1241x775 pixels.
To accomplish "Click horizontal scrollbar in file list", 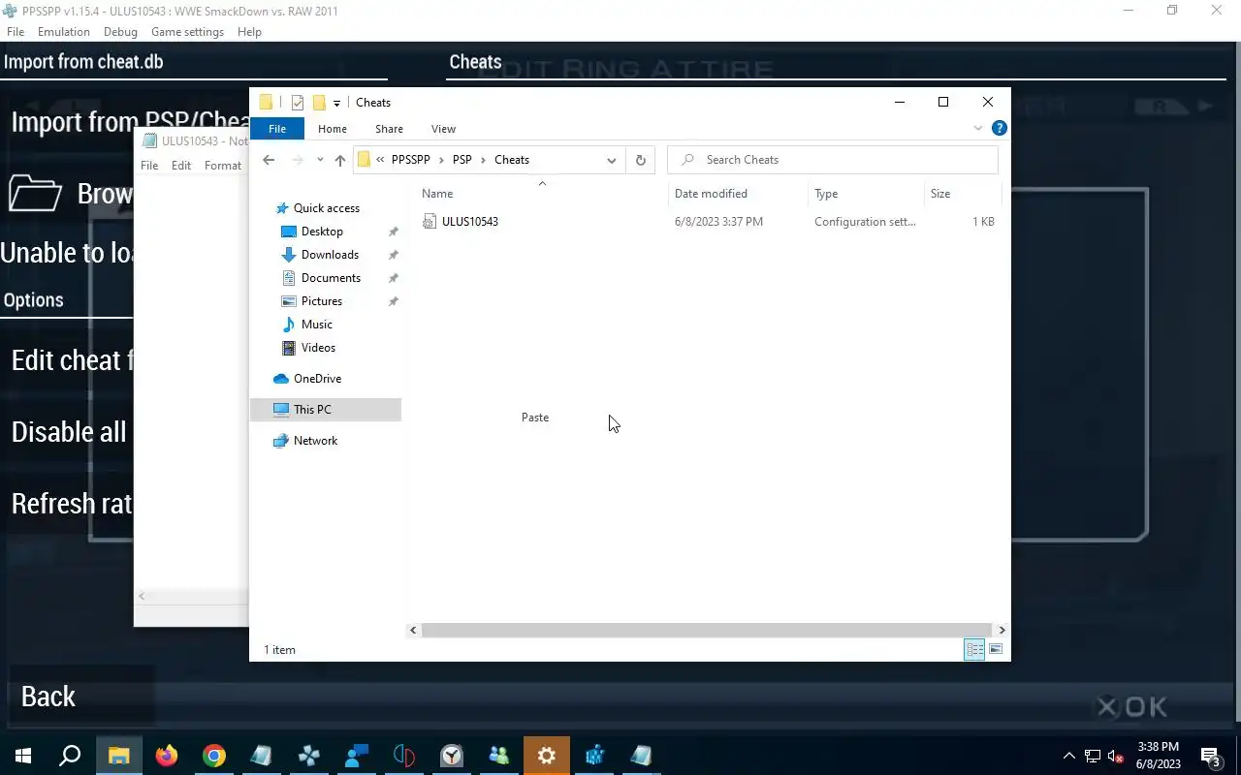I will [707, 630].
